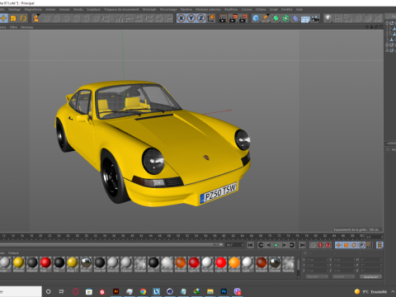The width and height of the screenshot is (396, 297).
Task: Select the Scale tool
Action: 13,18
